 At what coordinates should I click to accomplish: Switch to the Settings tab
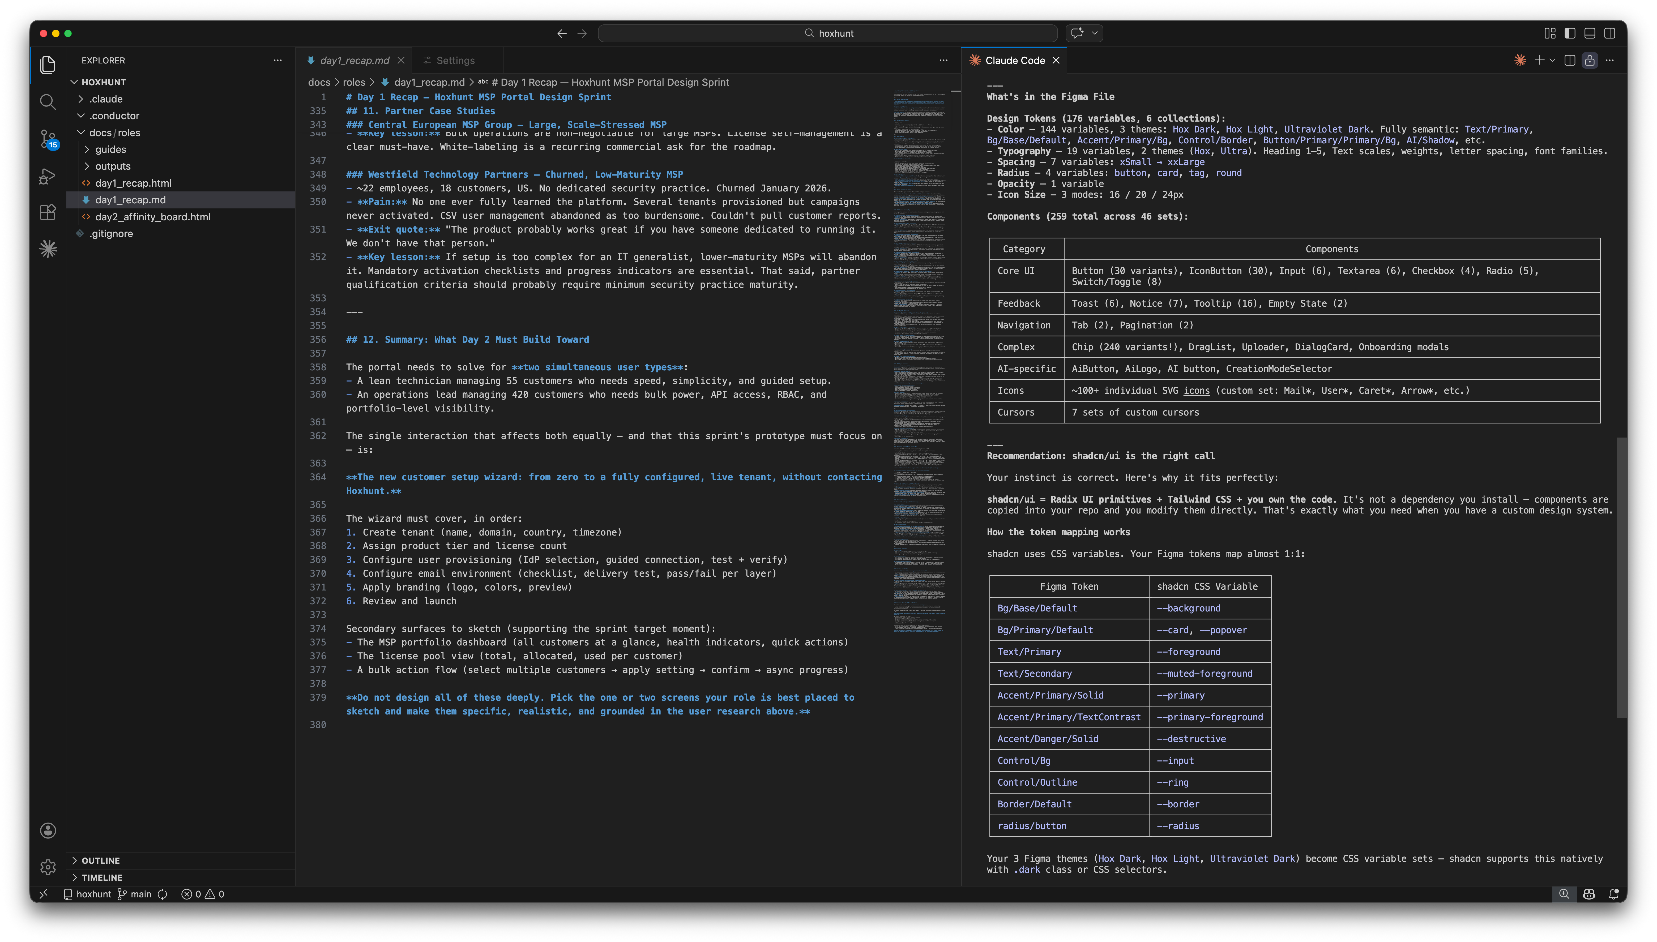tap(455, 60)
